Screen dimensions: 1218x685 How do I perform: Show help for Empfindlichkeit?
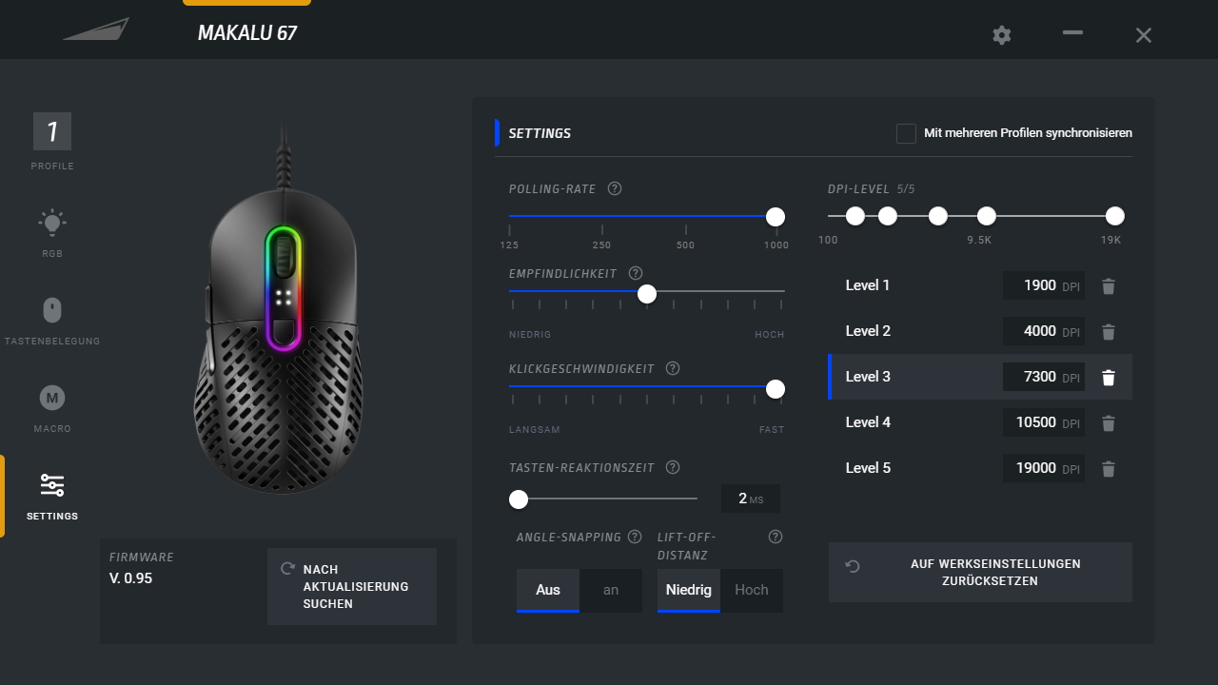(x=636, y=273)
